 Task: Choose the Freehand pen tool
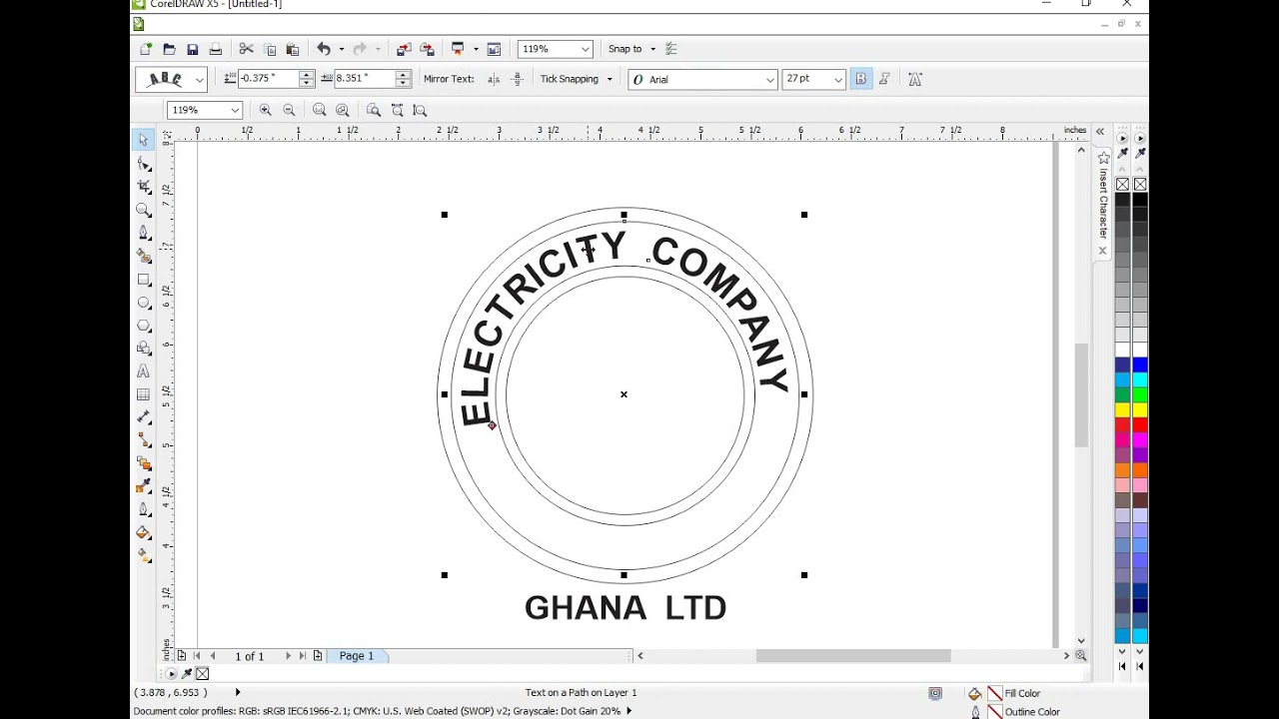click(144, 233)
